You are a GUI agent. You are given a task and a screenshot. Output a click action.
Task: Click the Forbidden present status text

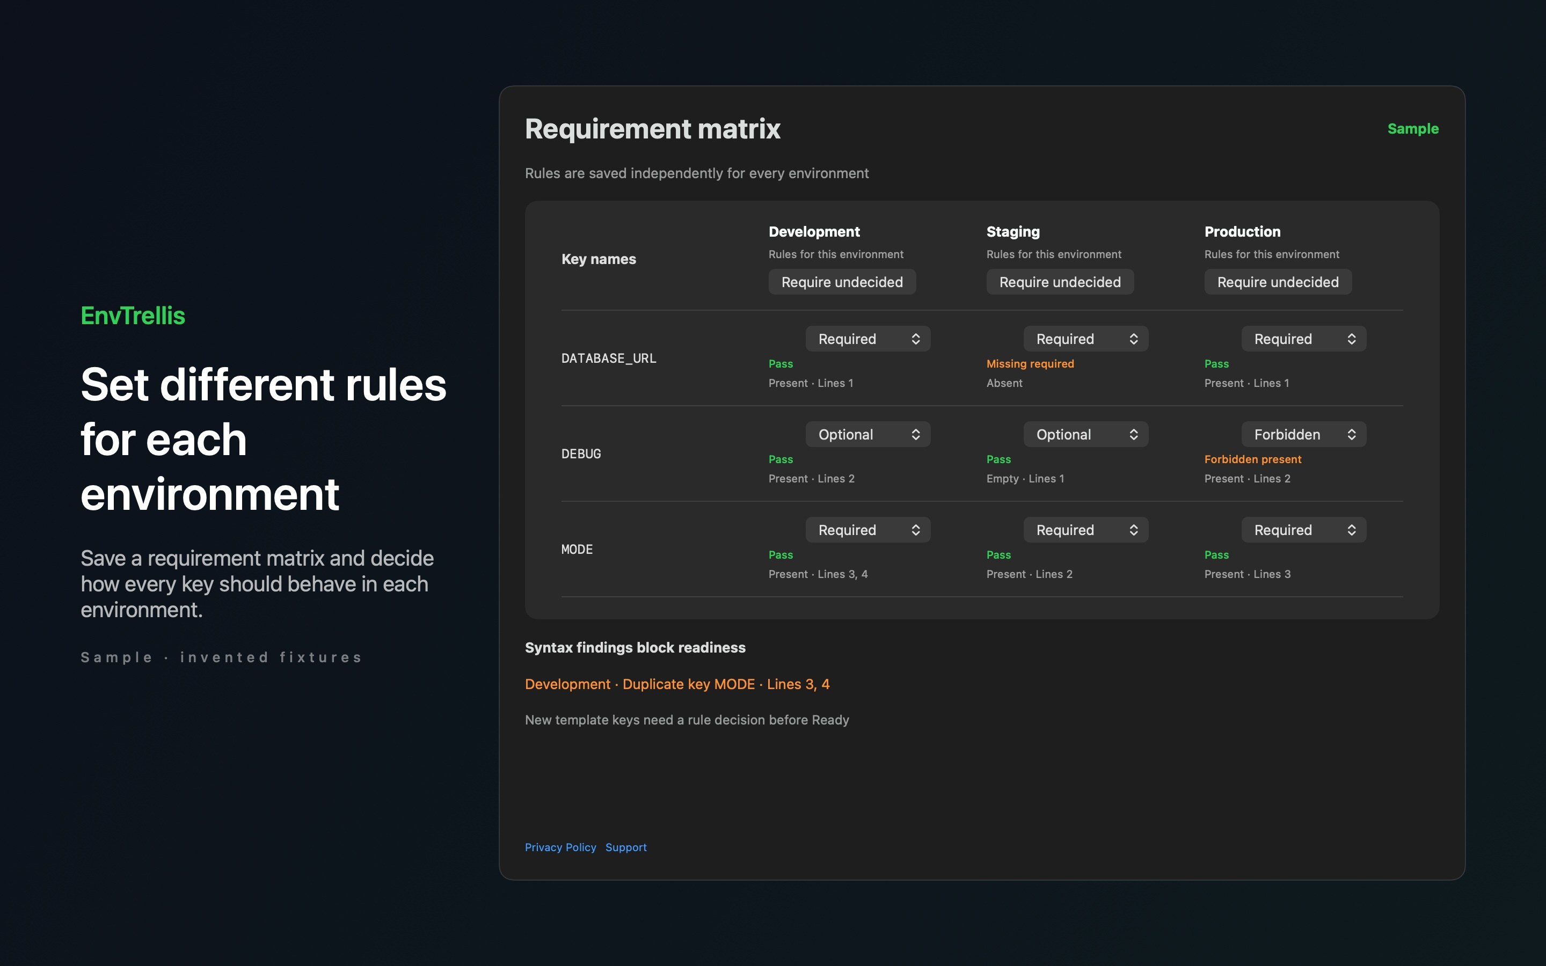1252,459
